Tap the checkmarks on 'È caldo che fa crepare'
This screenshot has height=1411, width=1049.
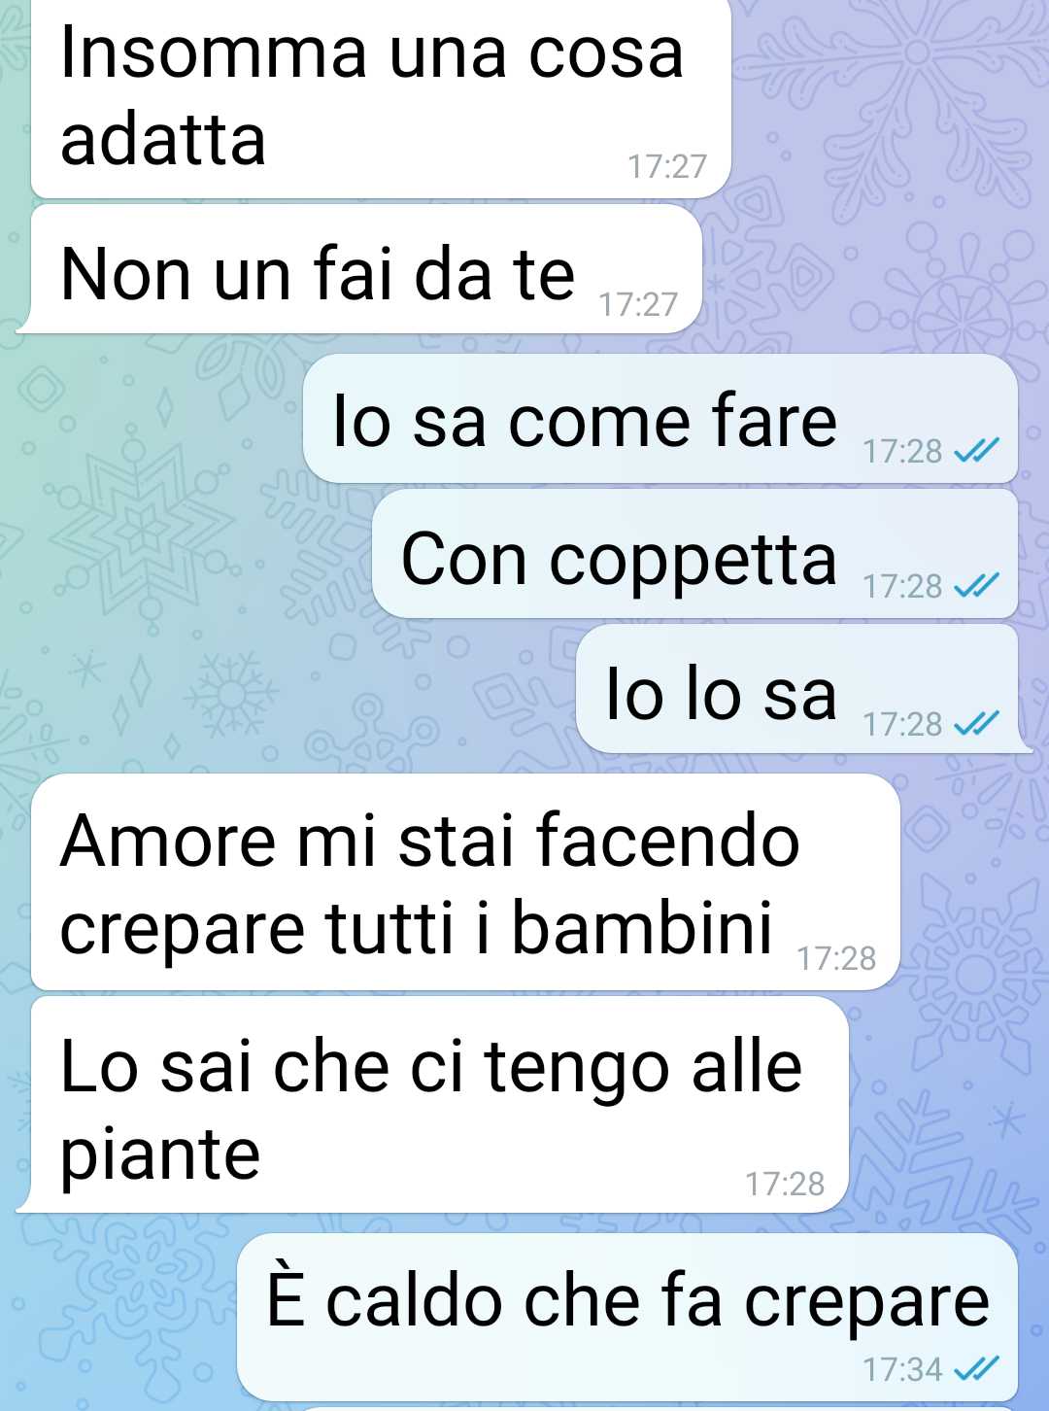(976, 1368)
